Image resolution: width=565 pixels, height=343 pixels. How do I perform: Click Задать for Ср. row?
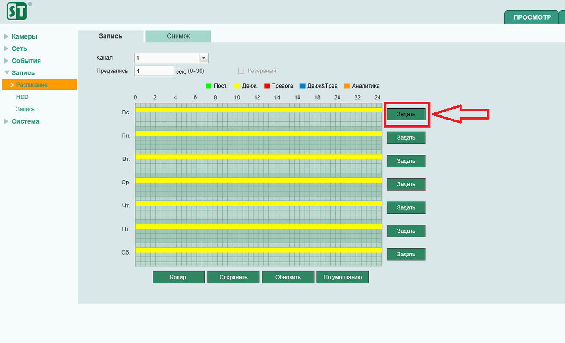click(406, 184)
